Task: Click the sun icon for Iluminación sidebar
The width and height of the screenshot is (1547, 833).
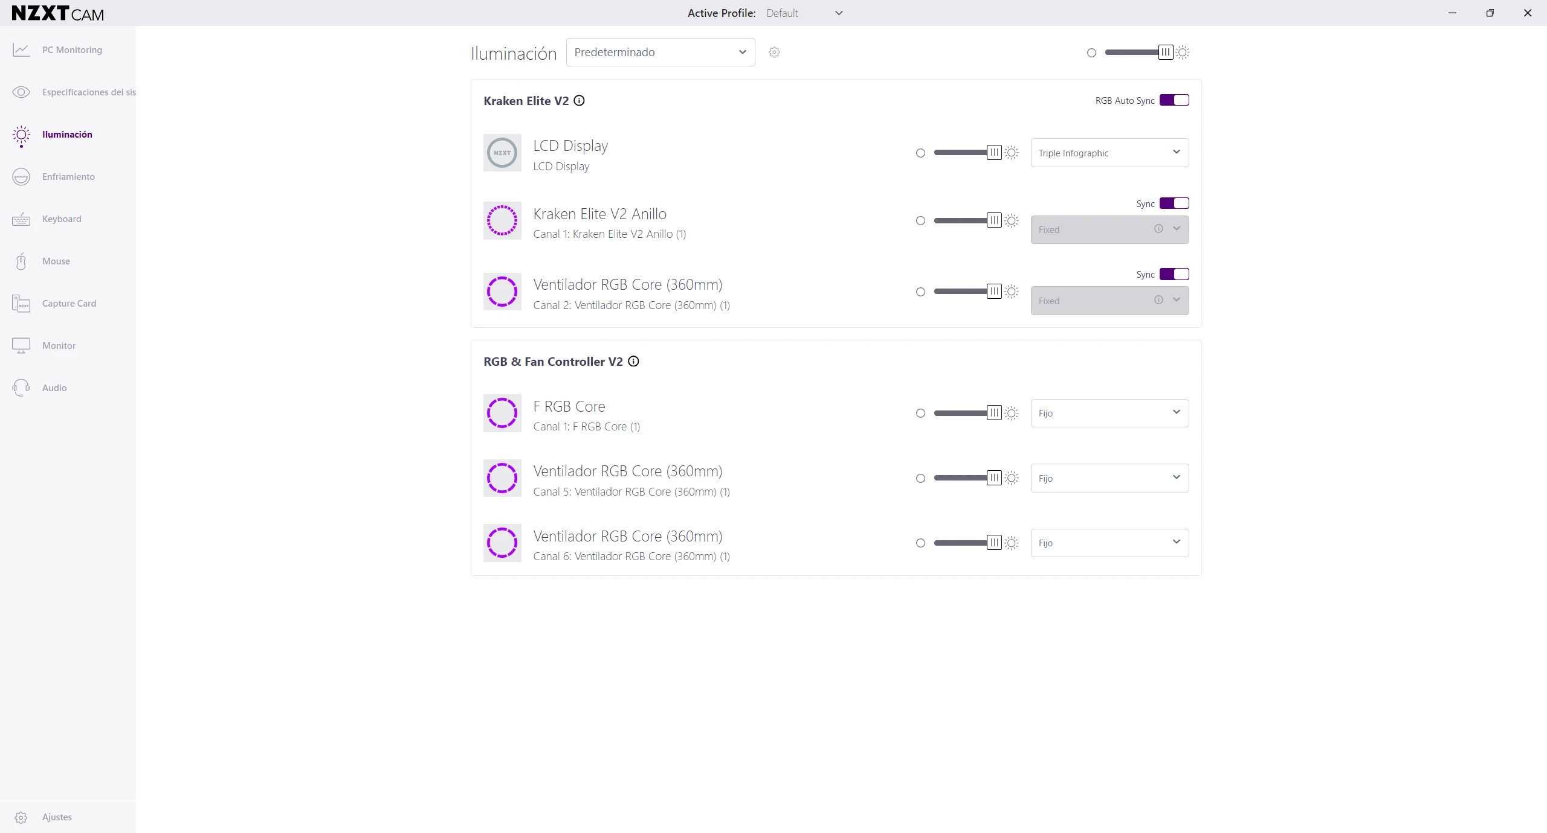Action: click(x=21, y=136)
